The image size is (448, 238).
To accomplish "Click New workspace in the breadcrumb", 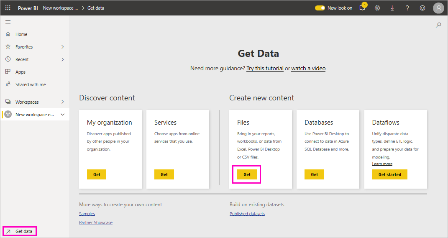I will [60, 8].
